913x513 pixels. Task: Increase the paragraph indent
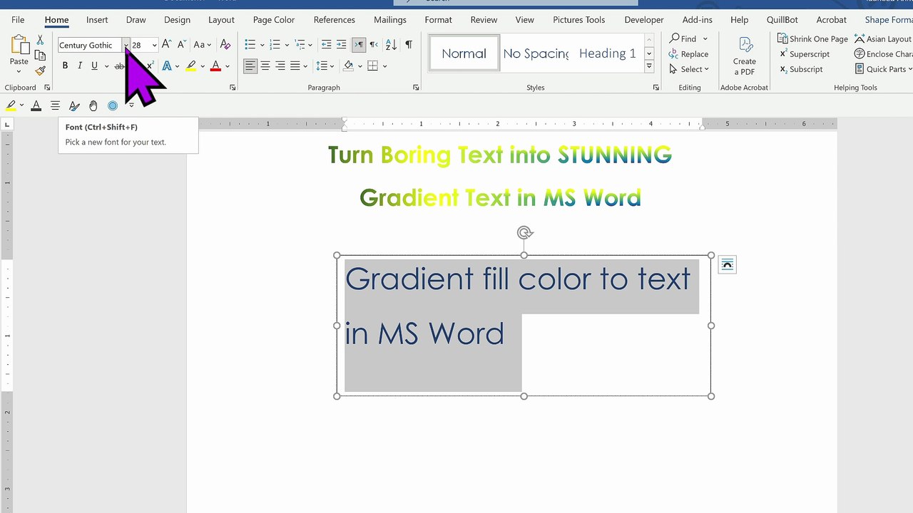coord(342,45)
